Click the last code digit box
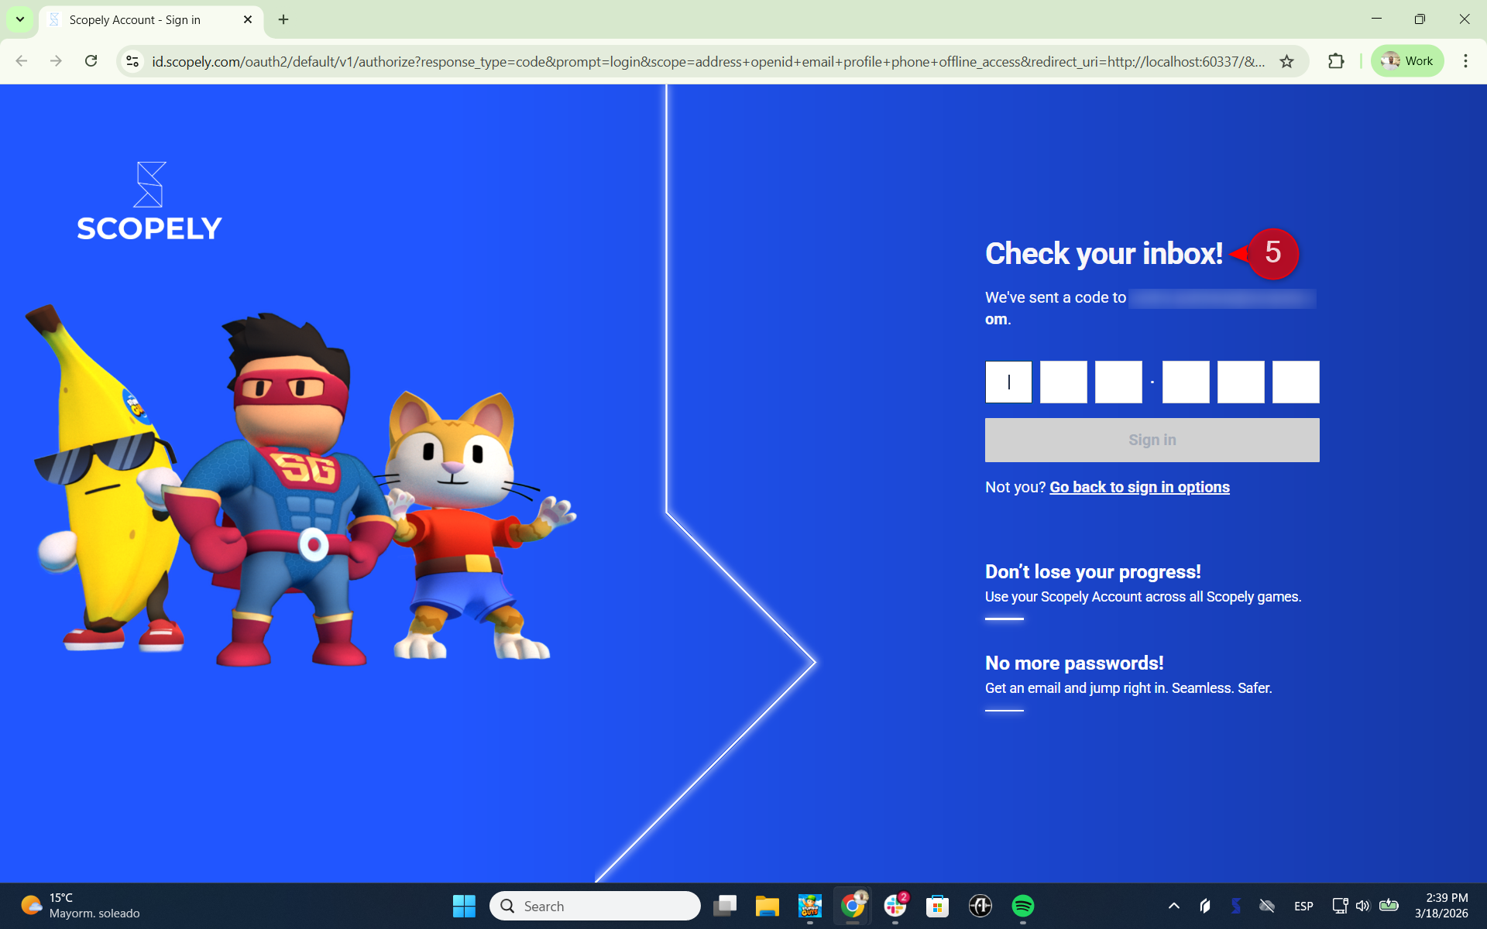 click(1296, 382)
